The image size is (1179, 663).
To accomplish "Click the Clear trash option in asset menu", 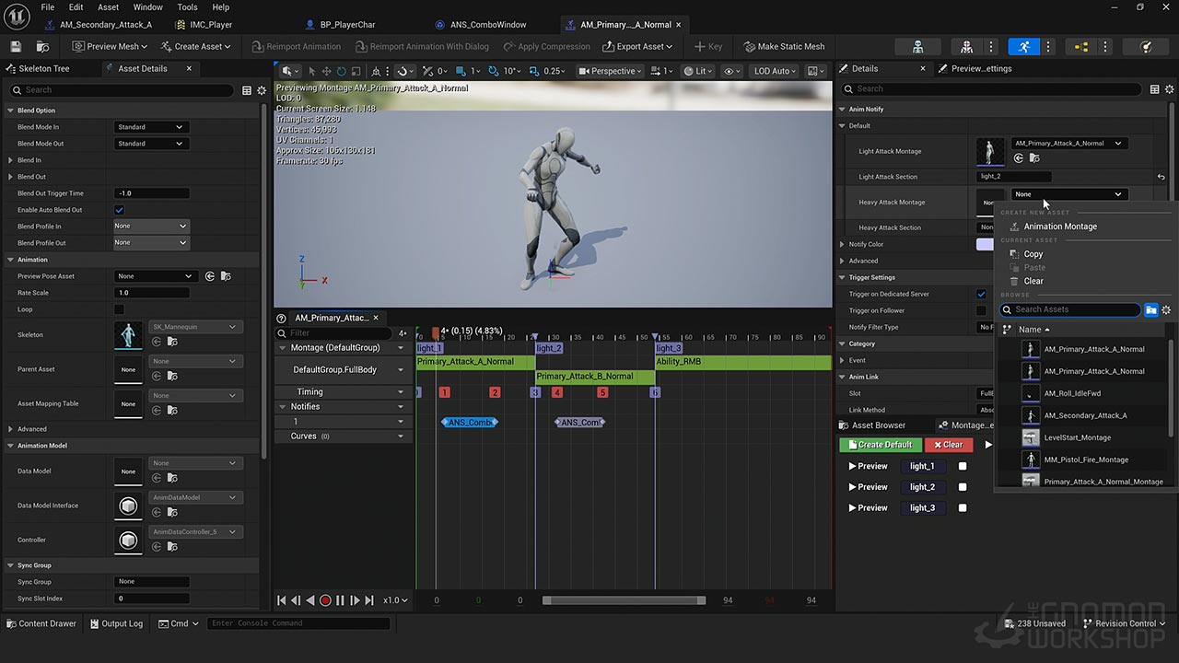I will click(1033, 281).
